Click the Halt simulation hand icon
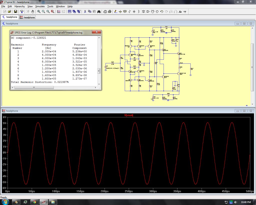 pyautogui.click(x=32, y=12)
